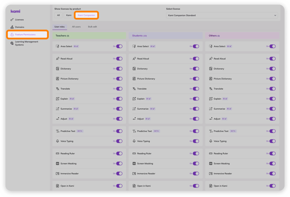
Task: Click Area Select icon in Teachers column
Action: point(58,46)
